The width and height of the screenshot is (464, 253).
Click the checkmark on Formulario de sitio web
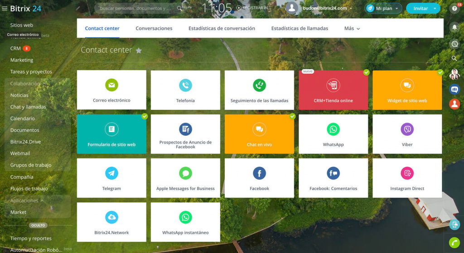coord(145,116)
